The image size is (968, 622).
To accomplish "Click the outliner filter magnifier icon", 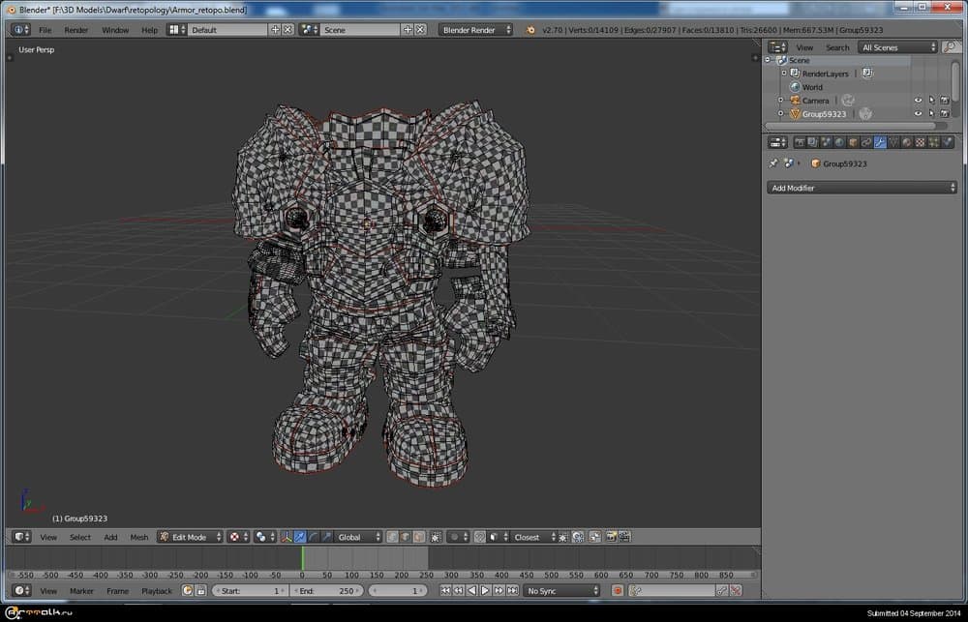I will point(951,46).
